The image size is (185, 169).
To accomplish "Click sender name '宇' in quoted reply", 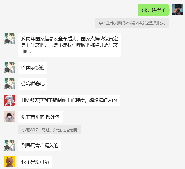I will pyautogui.click(x=101, y=23).
